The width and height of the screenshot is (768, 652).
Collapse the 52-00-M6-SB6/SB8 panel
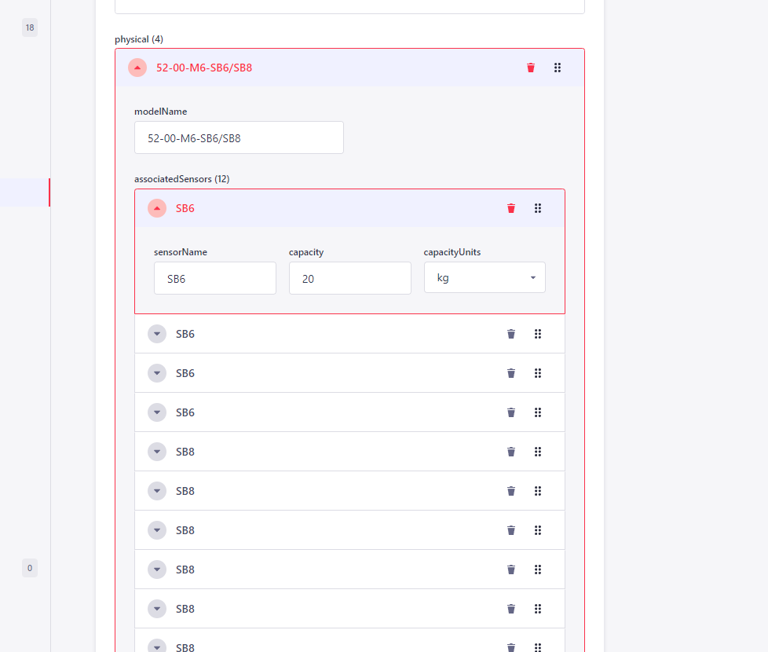click(x=137, y=68)
